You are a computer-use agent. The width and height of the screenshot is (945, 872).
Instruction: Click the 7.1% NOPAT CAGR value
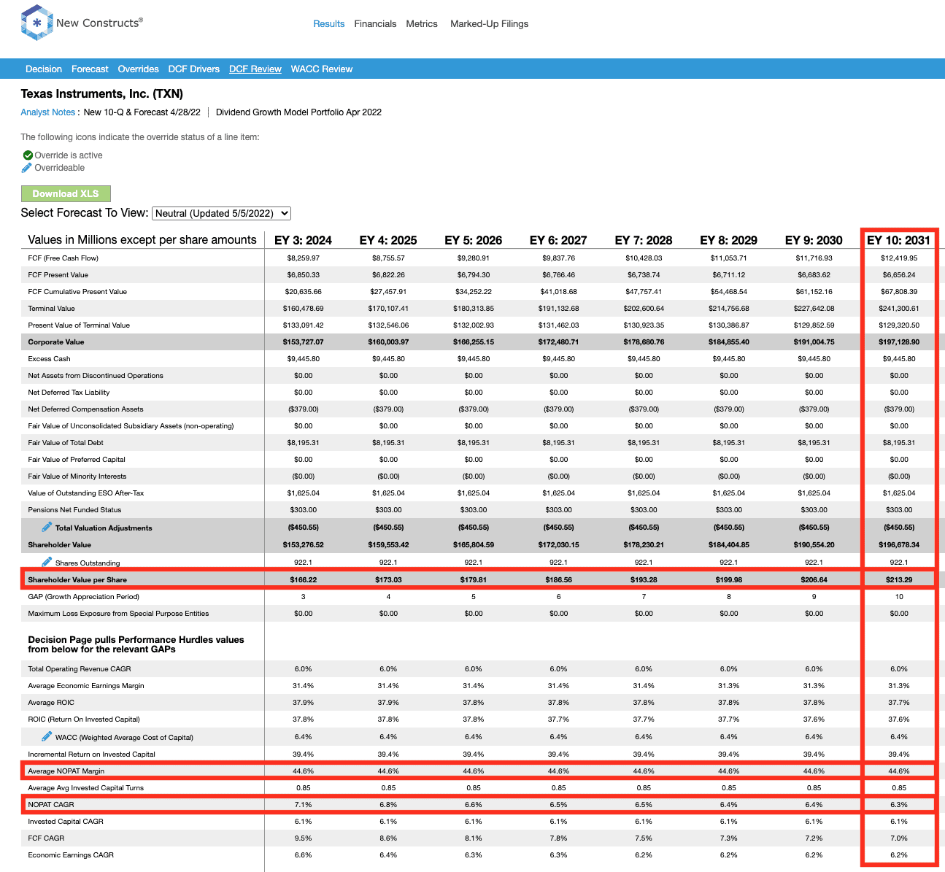[x=303, y=805]
